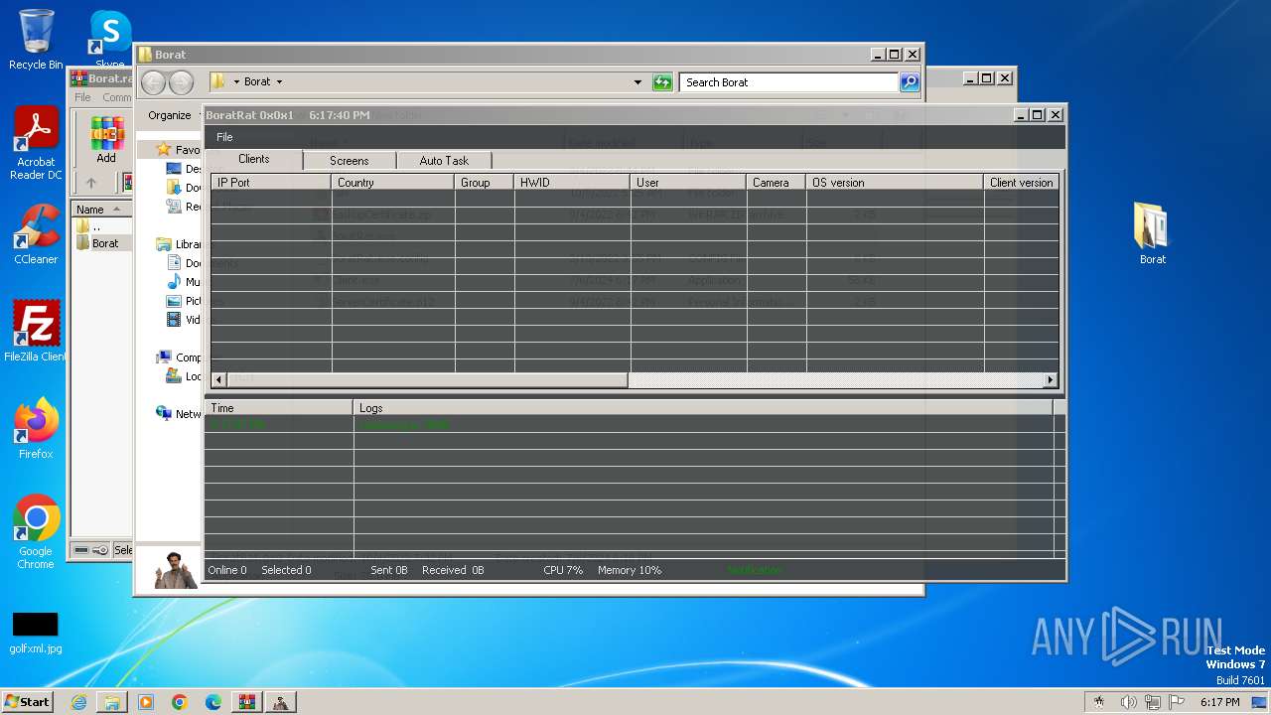Open the Organize menu in Explorer
This screenshot has height=715, width=1271.
coord(170,115)
